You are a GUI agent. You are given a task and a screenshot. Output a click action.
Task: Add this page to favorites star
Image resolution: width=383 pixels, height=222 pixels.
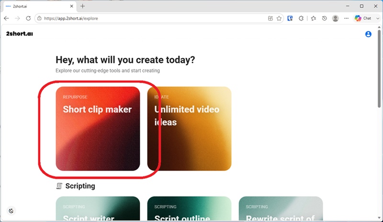pos(279,18)
